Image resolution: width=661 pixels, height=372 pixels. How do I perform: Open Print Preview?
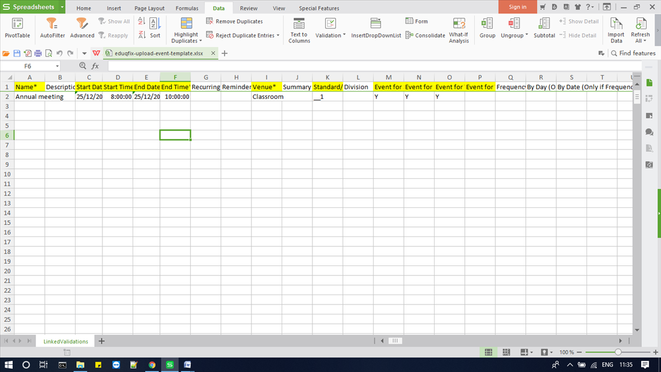(49, 53)
